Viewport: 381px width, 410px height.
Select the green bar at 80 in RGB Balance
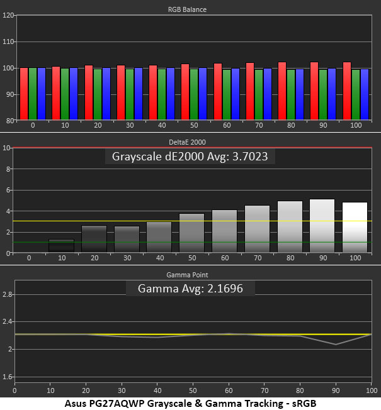coord(291,95)
